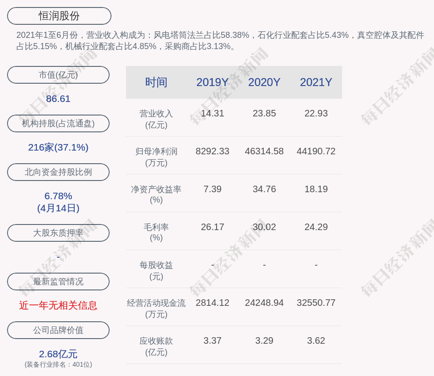The image size is (434, 376).
Task: Select cash flow value 24248.94
Action: click(x=264, y=303)
